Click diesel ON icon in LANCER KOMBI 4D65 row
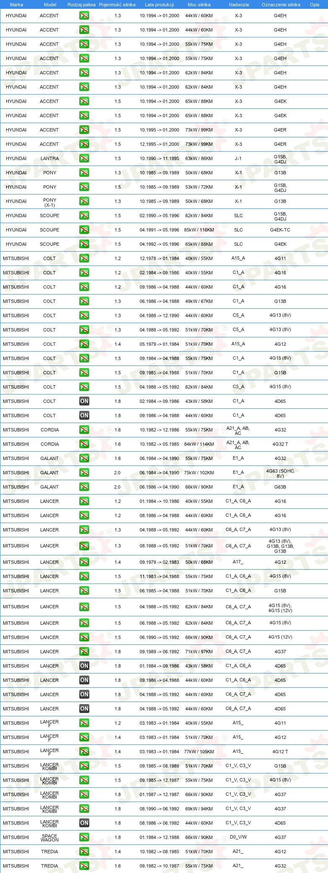The width and height of the screenshot is (328, 873). tap(84, 823)
